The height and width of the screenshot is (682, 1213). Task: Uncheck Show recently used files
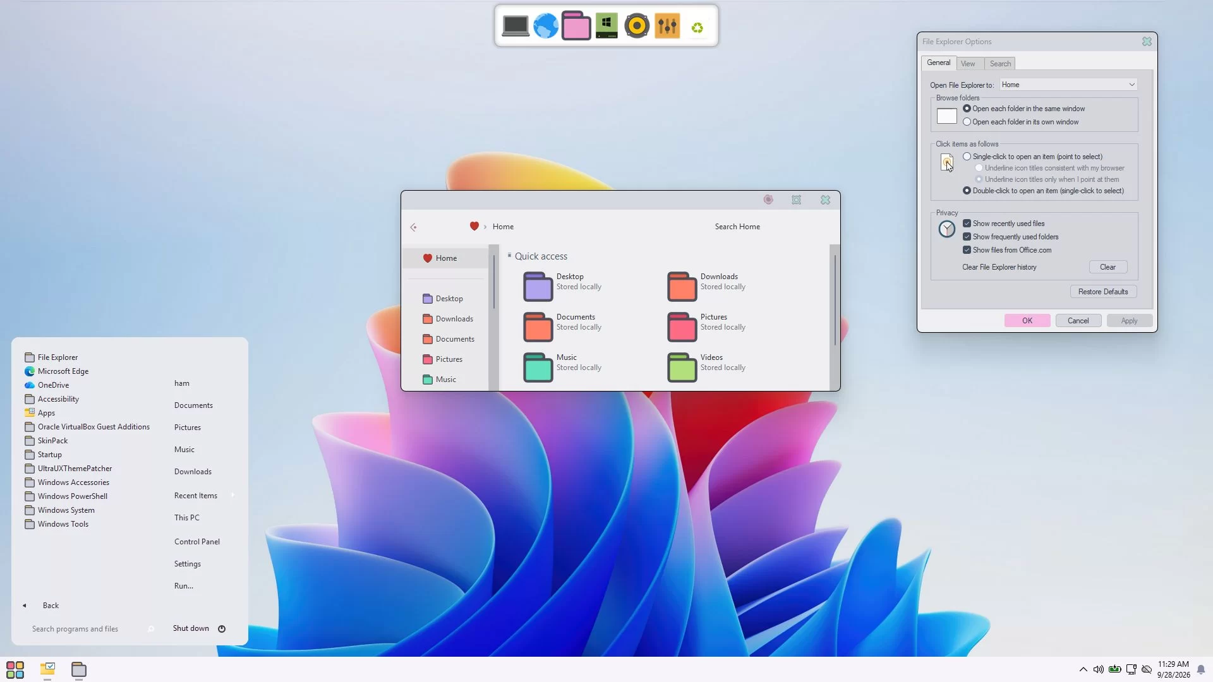coord(967,224)
